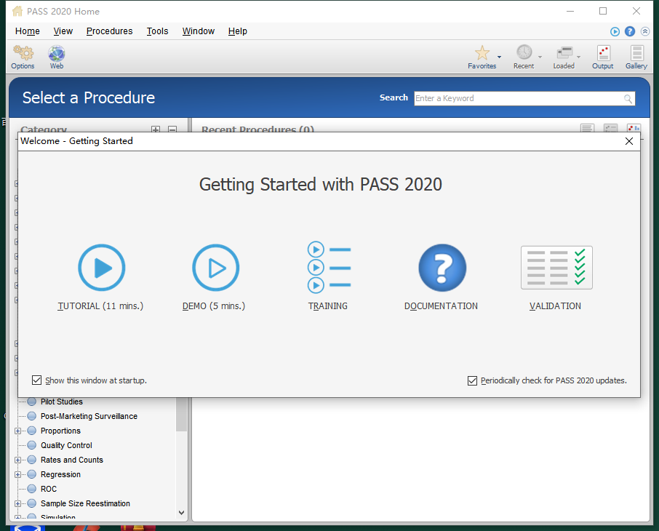Open the Loaded dropdown arrow
Image resolution: width=659 pixels, height=531 pixels.
tap(579, 57)
